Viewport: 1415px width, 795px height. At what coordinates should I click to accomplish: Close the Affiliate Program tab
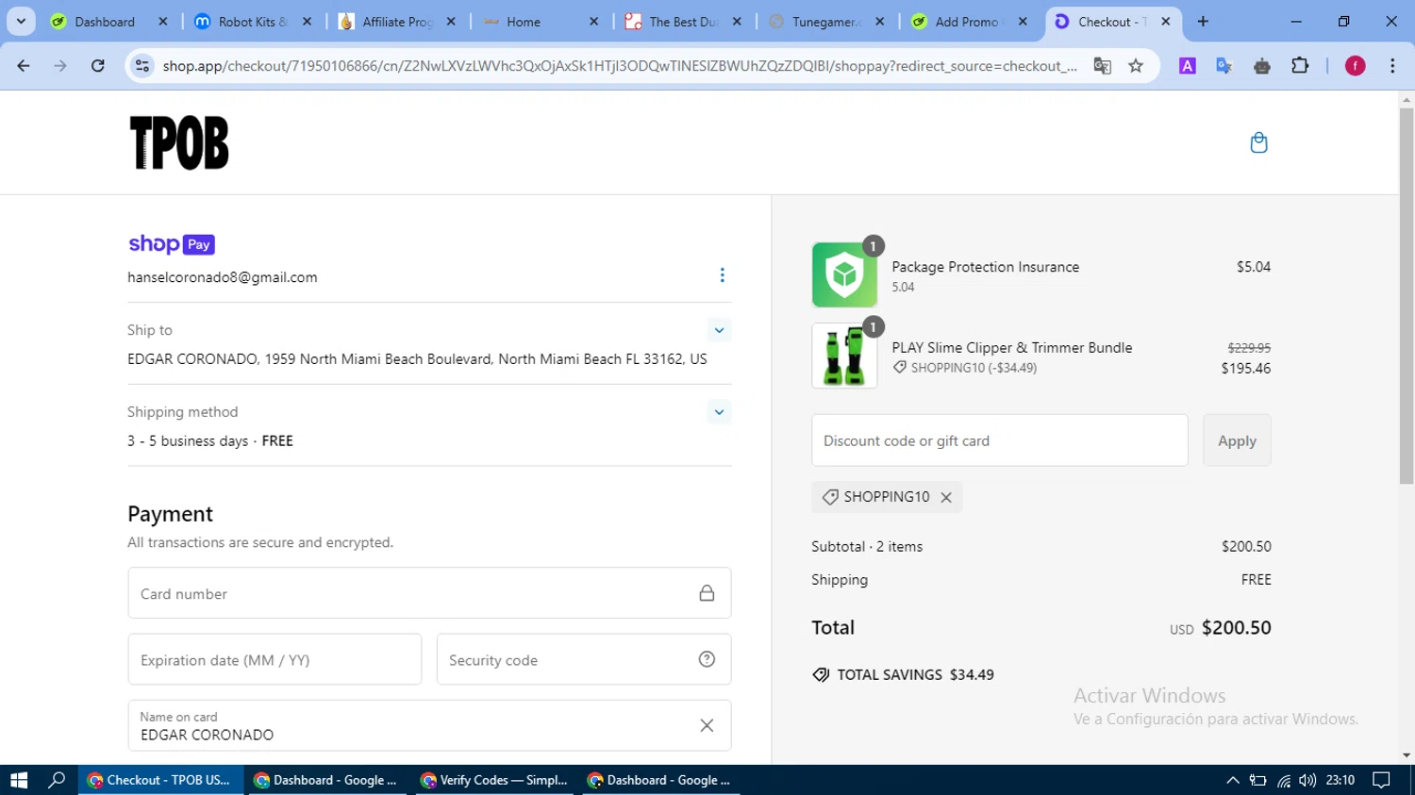(x=451, y=21)
